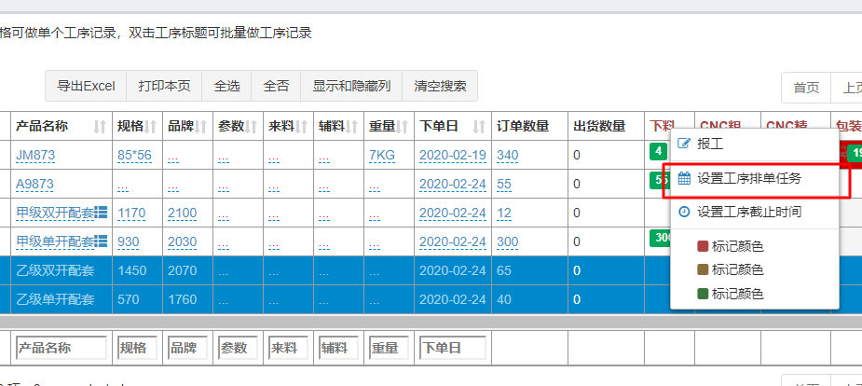Open the JM873 product link
Image resolution: width=862 pixels, height=386 pixels.
click(x=34, y=155)
